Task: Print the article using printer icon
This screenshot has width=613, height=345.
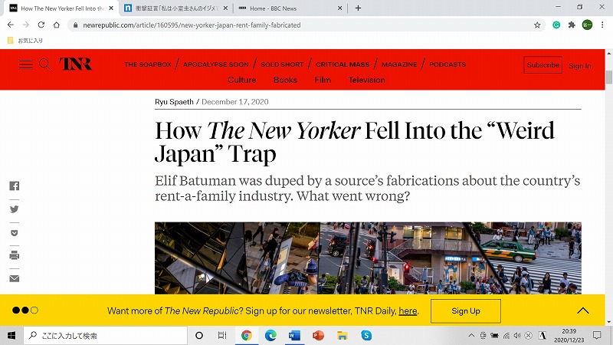Action: pos(14,255)
